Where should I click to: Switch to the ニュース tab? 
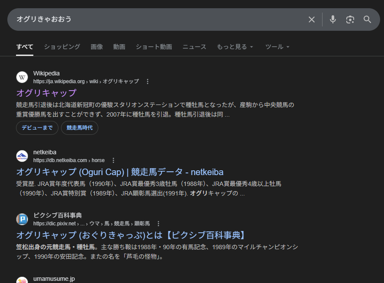pos(194,47)
